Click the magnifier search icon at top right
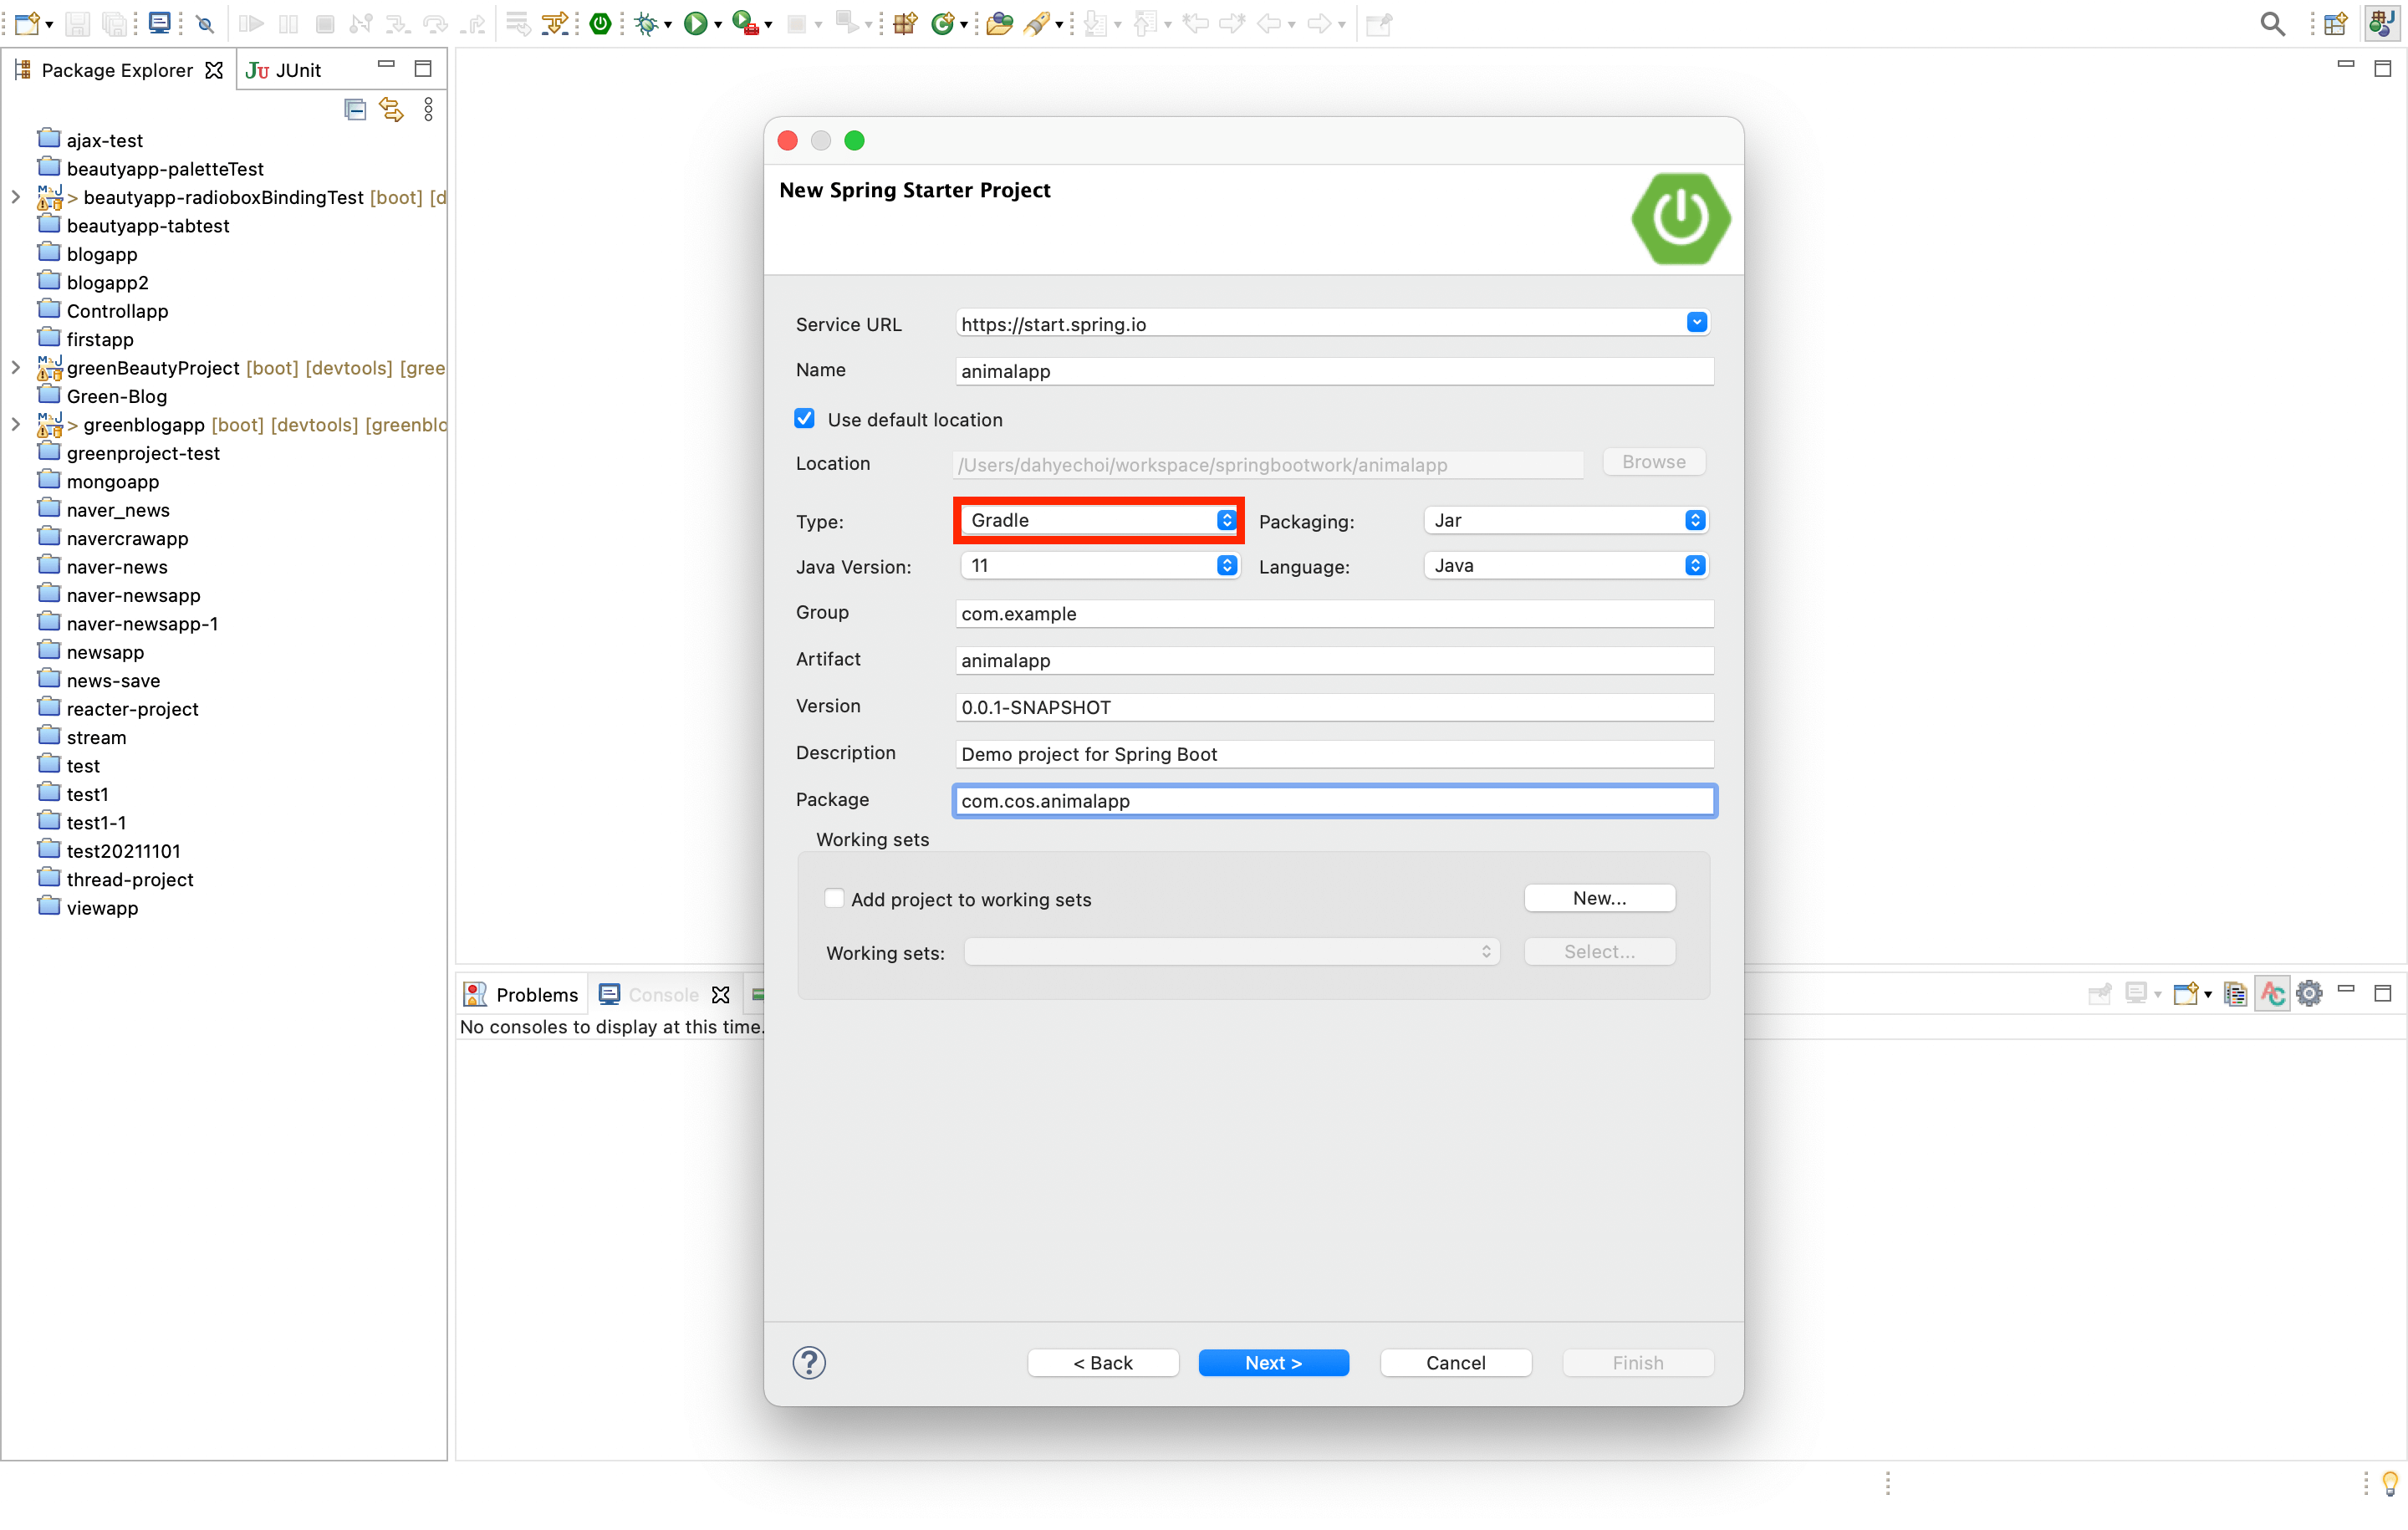Screen dimensions: 2408x1530 (x=2272, y=23)
